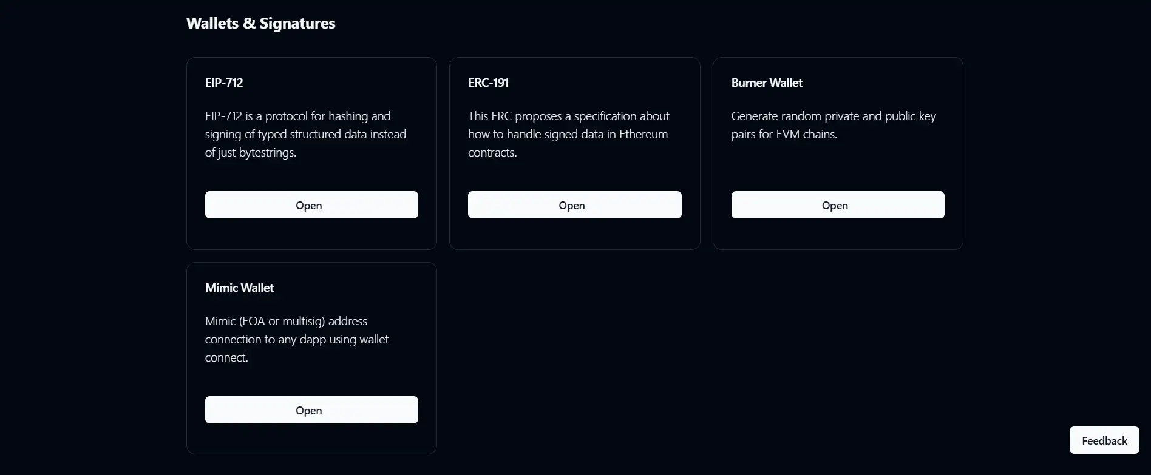This screenshot has width=1151, height=475.
Task: Open the ERC-191 tool
Action: (574, 205)
